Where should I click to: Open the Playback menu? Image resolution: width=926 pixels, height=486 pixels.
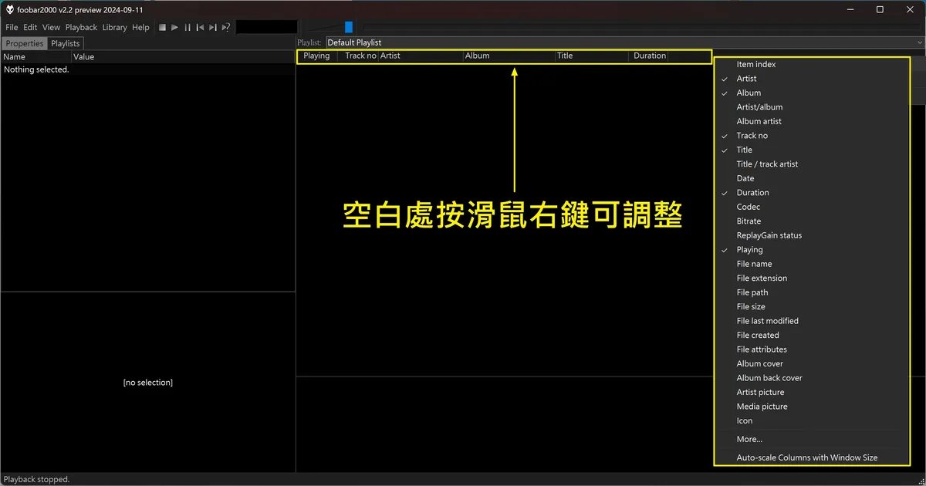coord(81,27)
